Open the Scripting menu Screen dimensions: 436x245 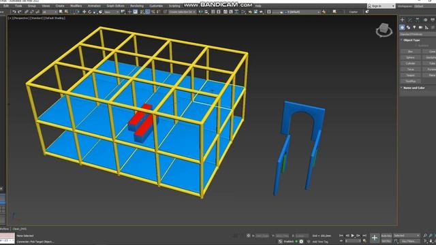pyautogui.click(x=174, y=6)
